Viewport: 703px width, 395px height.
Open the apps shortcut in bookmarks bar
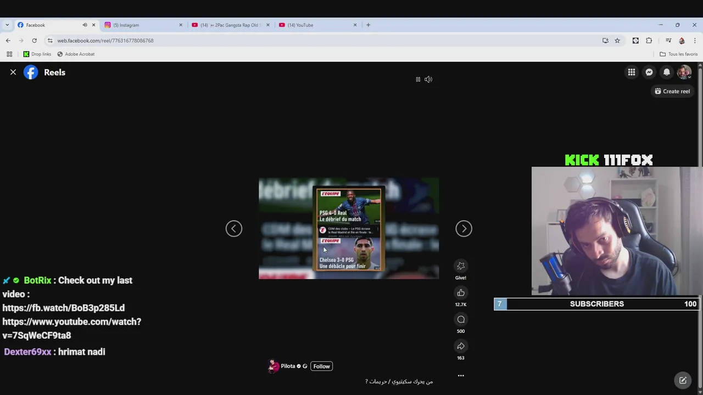(9, 54)
